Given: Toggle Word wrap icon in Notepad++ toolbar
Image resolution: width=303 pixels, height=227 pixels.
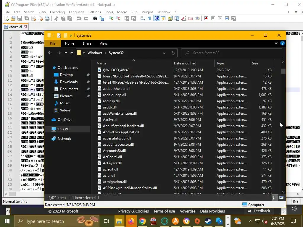Looking at the screenshot, I should (143, 18).
